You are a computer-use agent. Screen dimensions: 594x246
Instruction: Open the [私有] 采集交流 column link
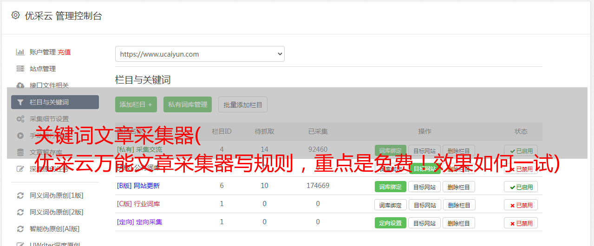[140, 149]
